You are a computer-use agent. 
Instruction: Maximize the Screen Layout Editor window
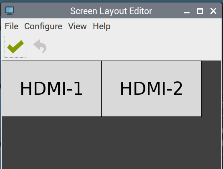200,11
